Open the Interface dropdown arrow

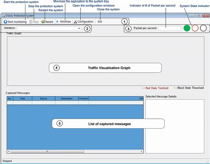tap(79, 28)
